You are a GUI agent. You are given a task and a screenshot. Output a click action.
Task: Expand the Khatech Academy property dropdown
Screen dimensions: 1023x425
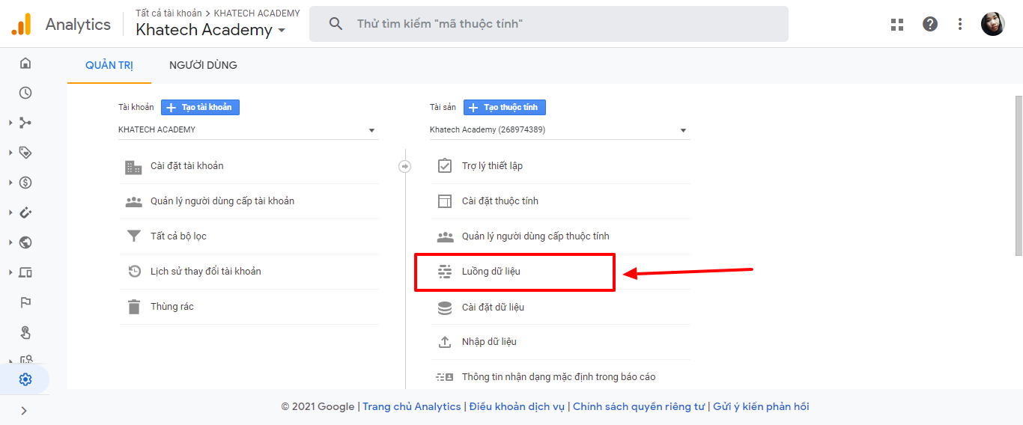(x=560, y=130)
